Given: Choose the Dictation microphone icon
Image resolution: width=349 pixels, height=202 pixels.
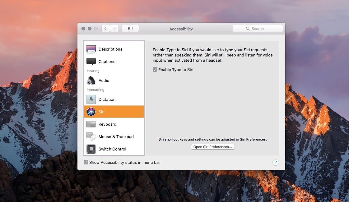Looking at the screenshot, I should [x=91, y=99].
